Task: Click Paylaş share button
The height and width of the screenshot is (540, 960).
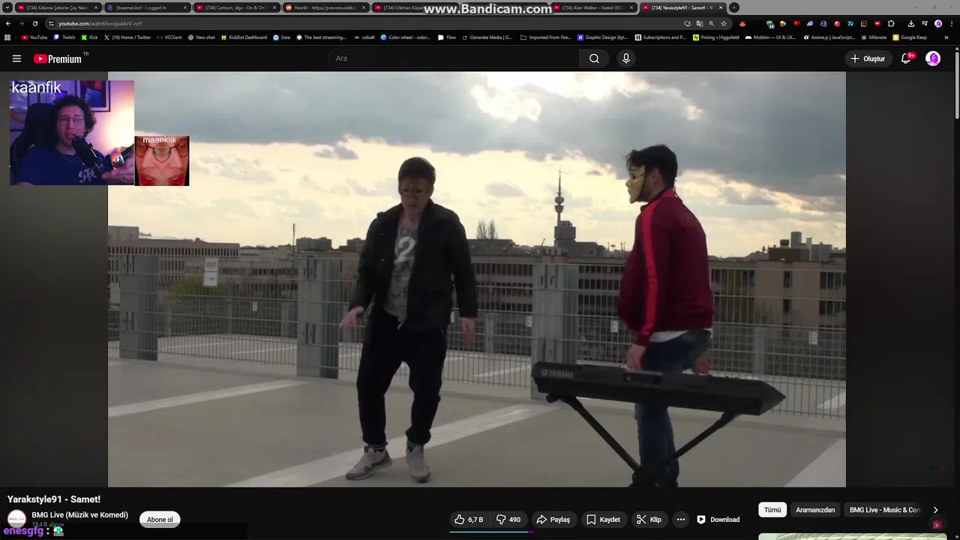Action: click(553, 519)
